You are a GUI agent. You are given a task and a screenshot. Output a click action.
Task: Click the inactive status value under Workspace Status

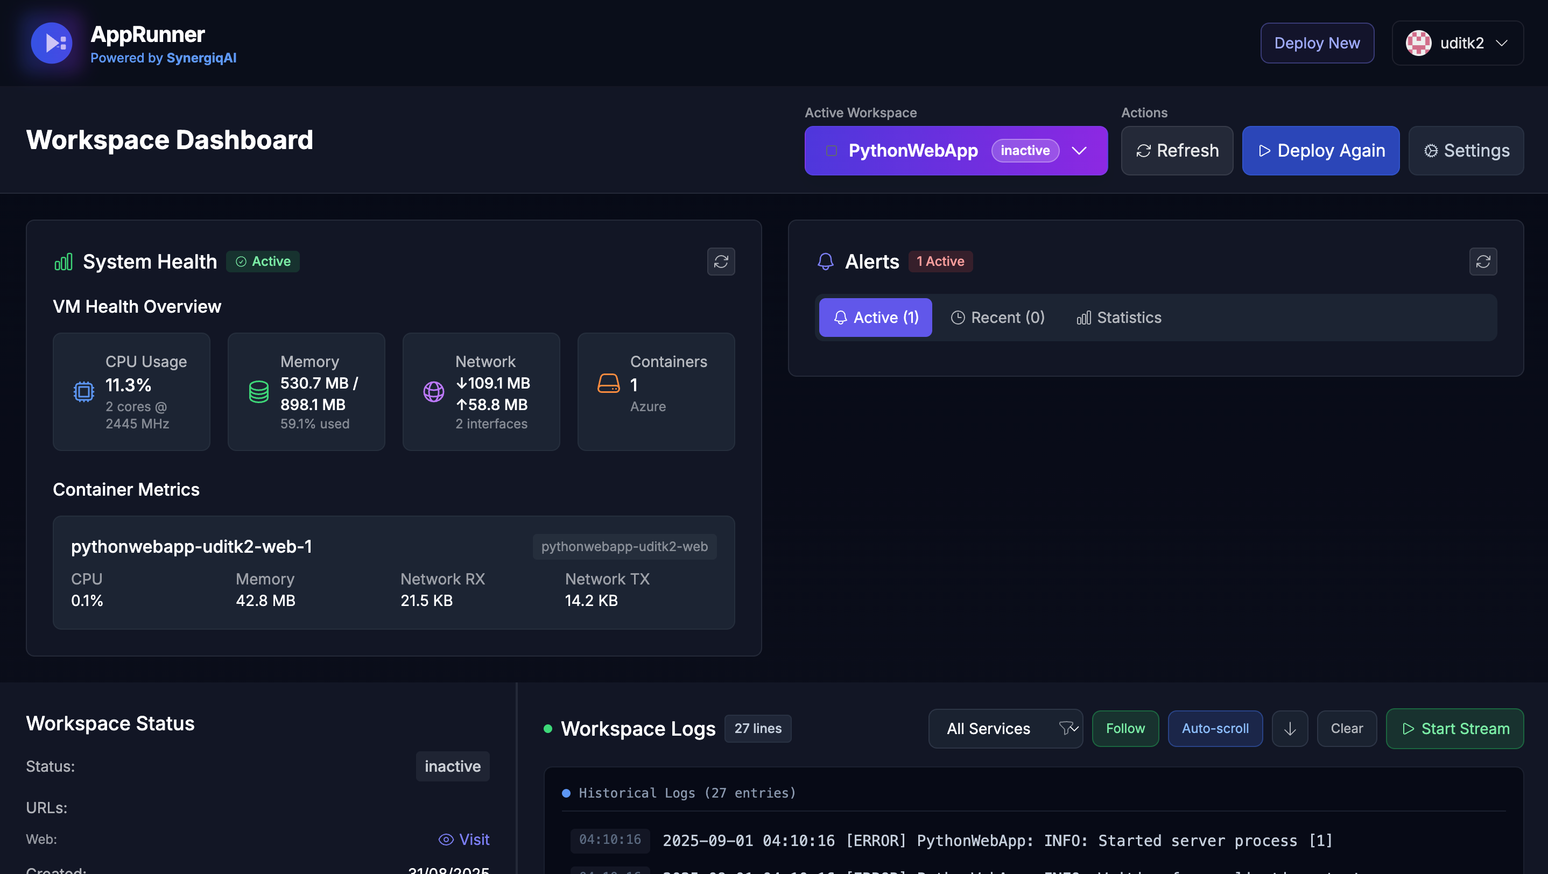coord(453,766)
